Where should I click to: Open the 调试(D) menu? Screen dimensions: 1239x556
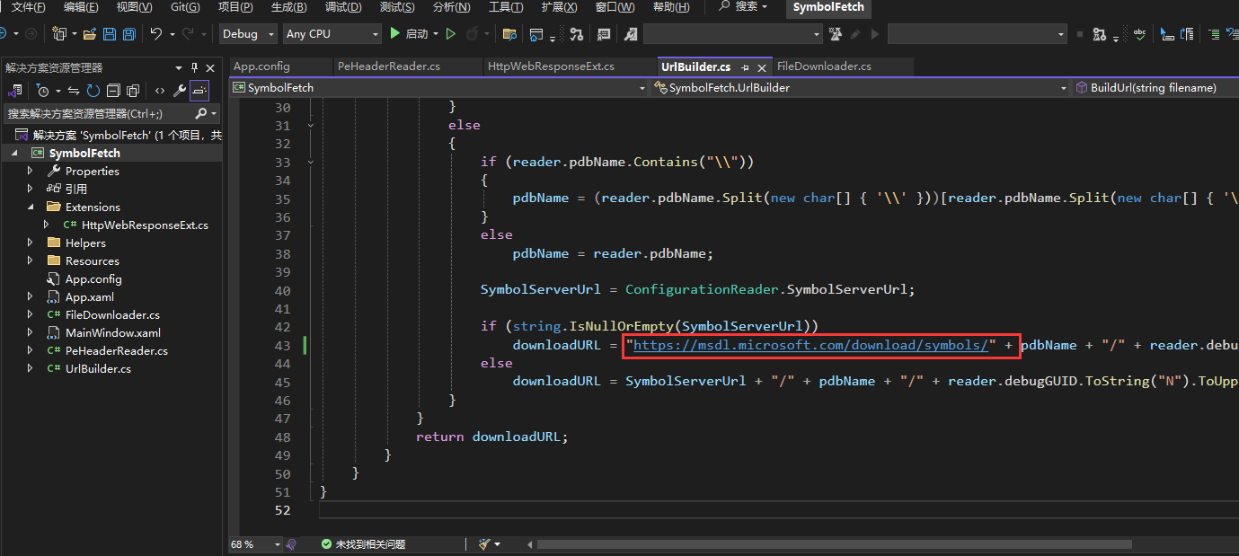(x=343, y=7)
